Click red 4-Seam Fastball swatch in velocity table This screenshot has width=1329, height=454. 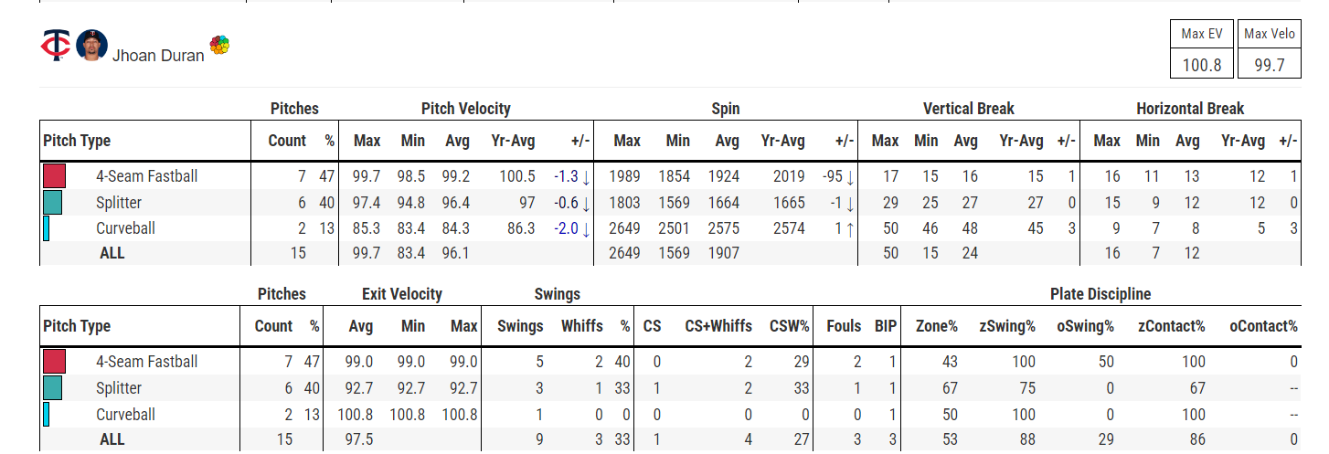[54, 175]
